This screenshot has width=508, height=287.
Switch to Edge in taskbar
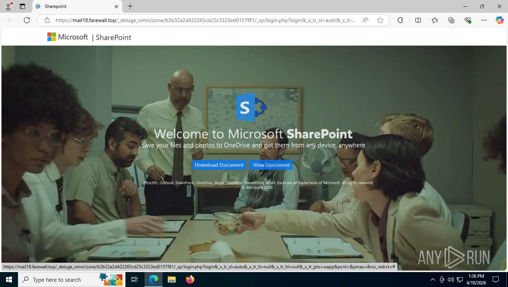(154, 280)
